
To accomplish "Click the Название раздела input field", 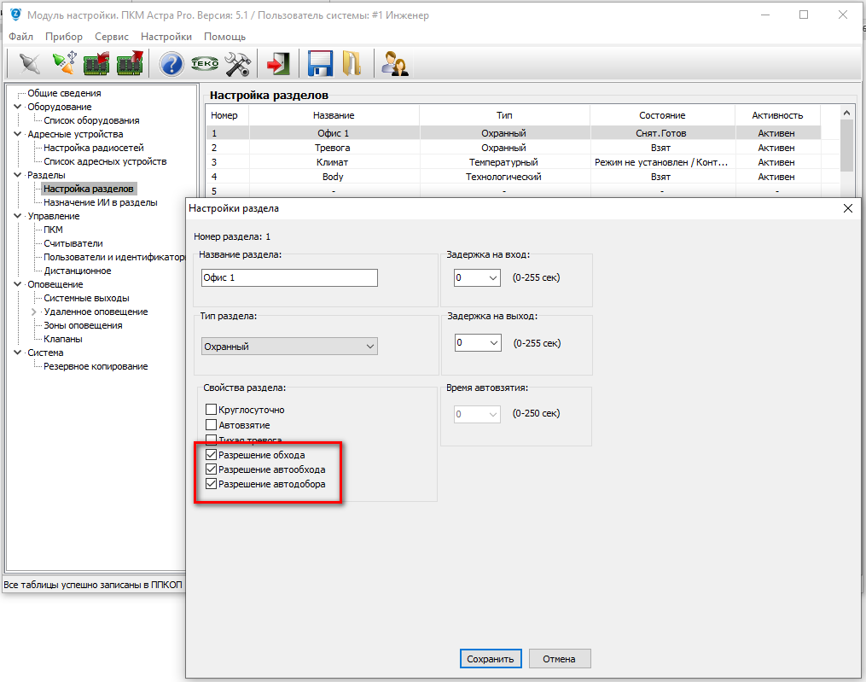I will [x=289, y=278].
